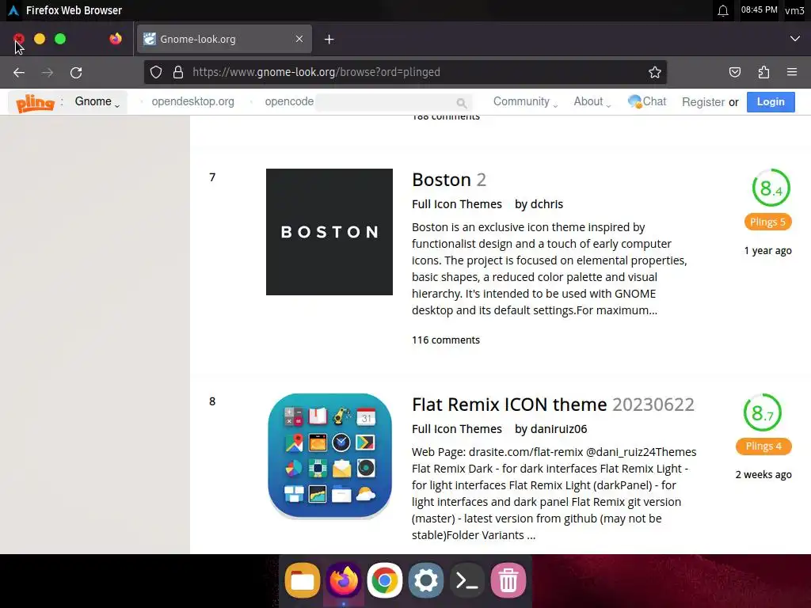Screen dimensions: 811x608
Task: Click the green maximize window button
Action: click(60, 39)
